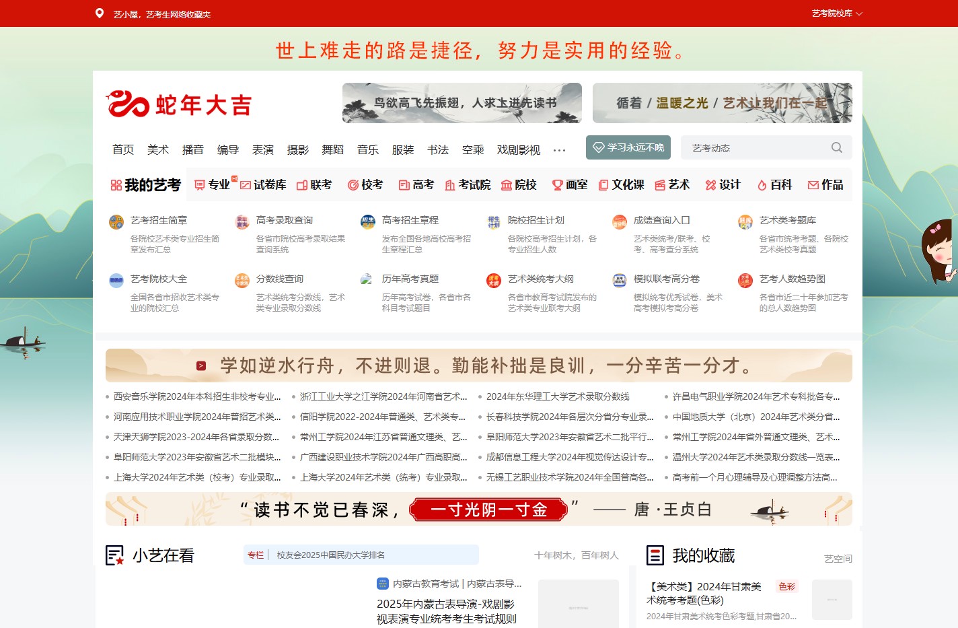
Task: Open the 鸟欲高飞先振翅 banner
Action: click(x=462, y=103)
